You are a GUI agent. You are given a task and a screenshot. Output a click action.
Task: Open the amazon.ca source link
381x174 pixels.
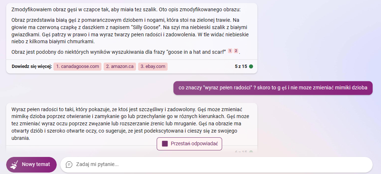click(120, 66)
